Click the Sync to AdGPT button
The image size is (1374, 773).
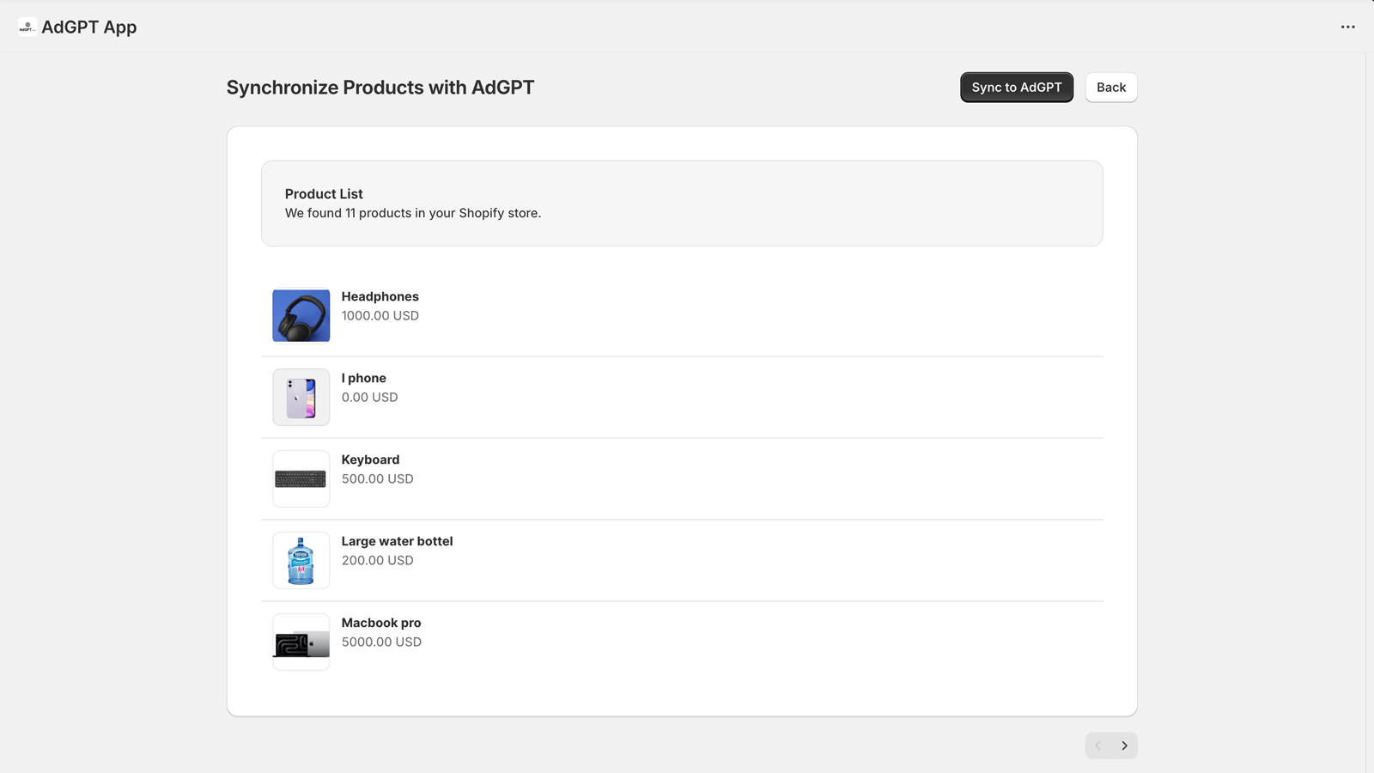coord(1017,88)
